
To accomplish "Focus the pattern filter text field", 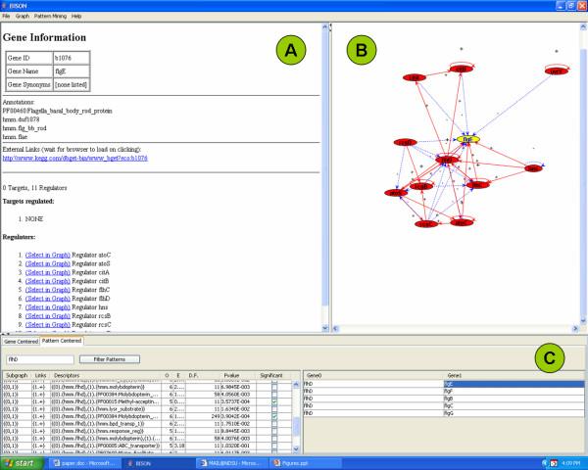I will [38, 359].
